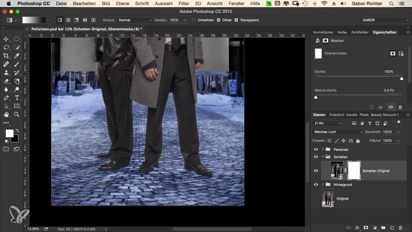
Task: Open the Modus Normal dropdown
Action: click(135, 20)
